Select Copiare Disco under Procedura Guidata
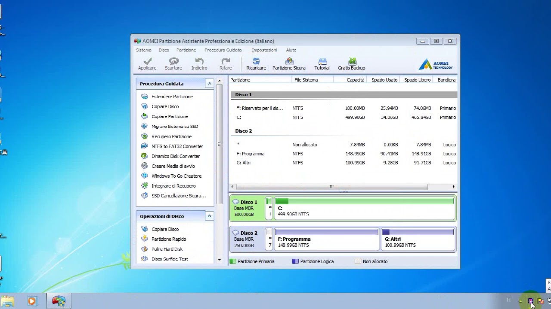The height and width of the screenshot is (309, 551). (165, 106)
